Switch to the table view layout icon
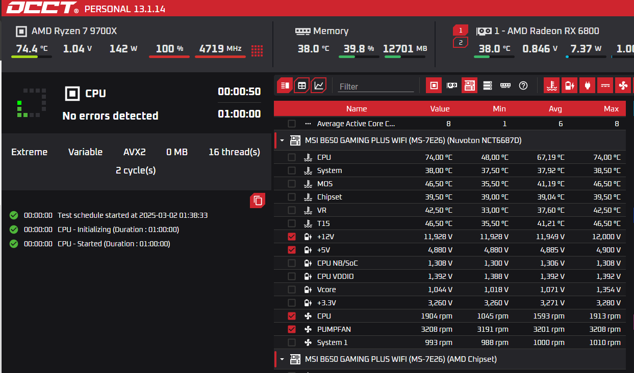 [302, 85]
